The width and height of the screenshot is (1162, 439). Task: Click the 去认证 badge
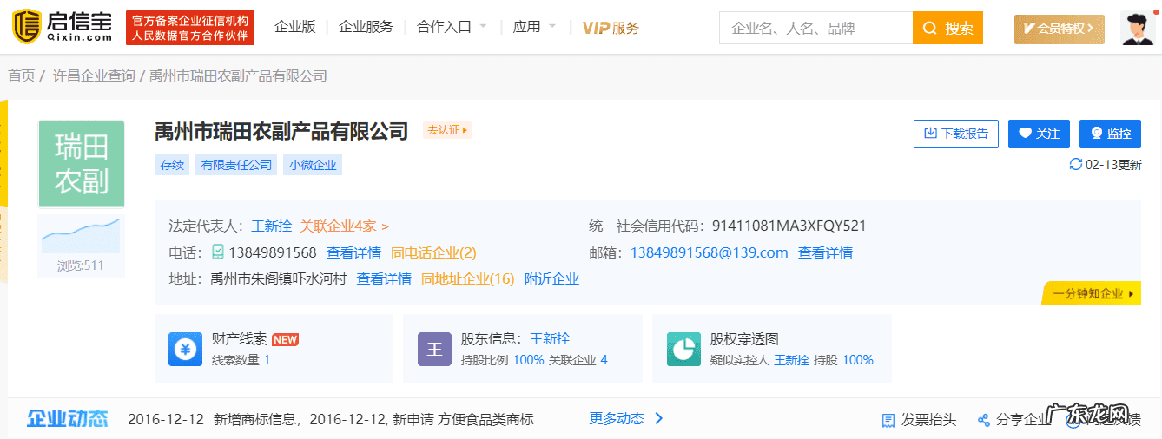coord(447,130)
